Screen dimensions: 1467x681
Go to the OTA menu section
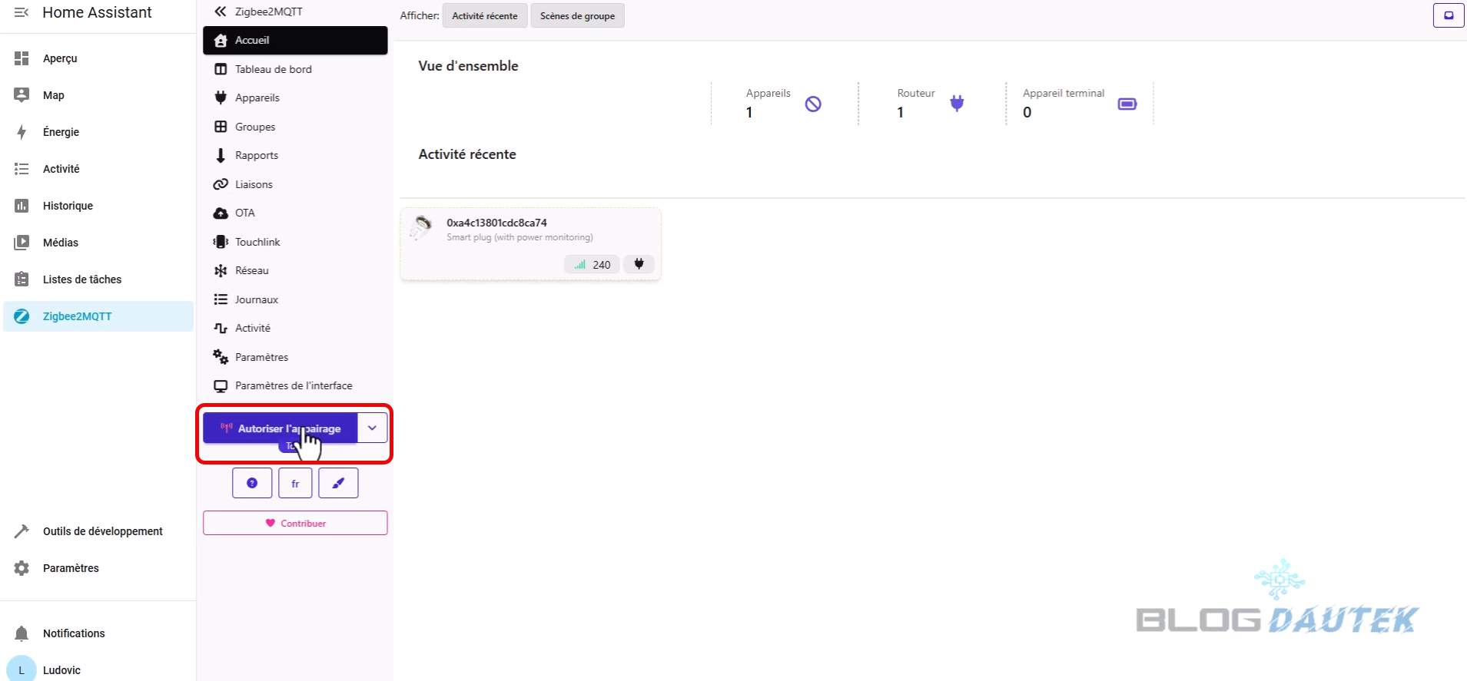(x=244, y=213)
